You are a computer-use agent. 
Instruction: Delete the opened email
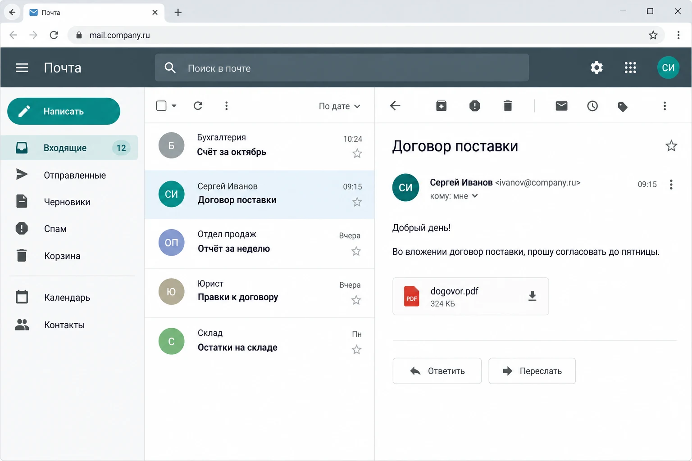click(508, 106)
